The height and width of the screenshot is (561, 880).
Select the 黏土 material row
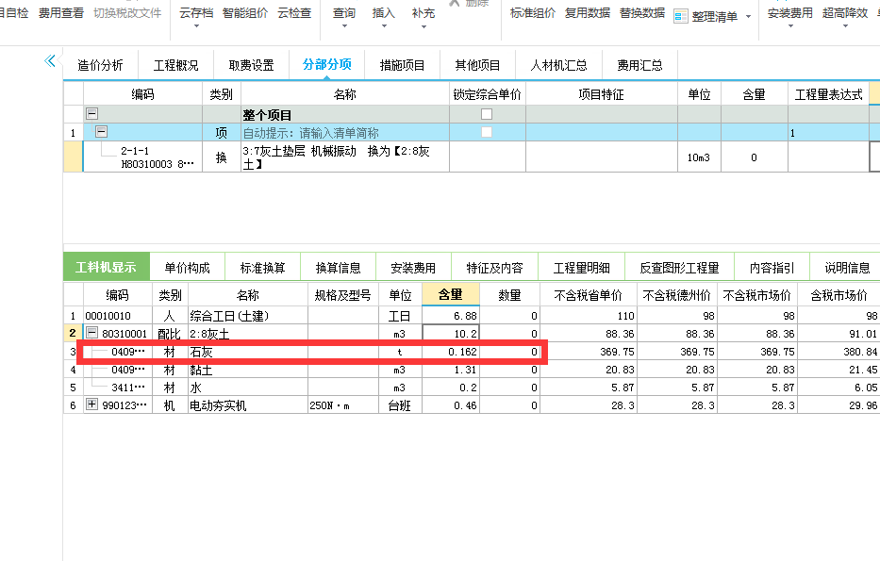[x=472, y=370]
